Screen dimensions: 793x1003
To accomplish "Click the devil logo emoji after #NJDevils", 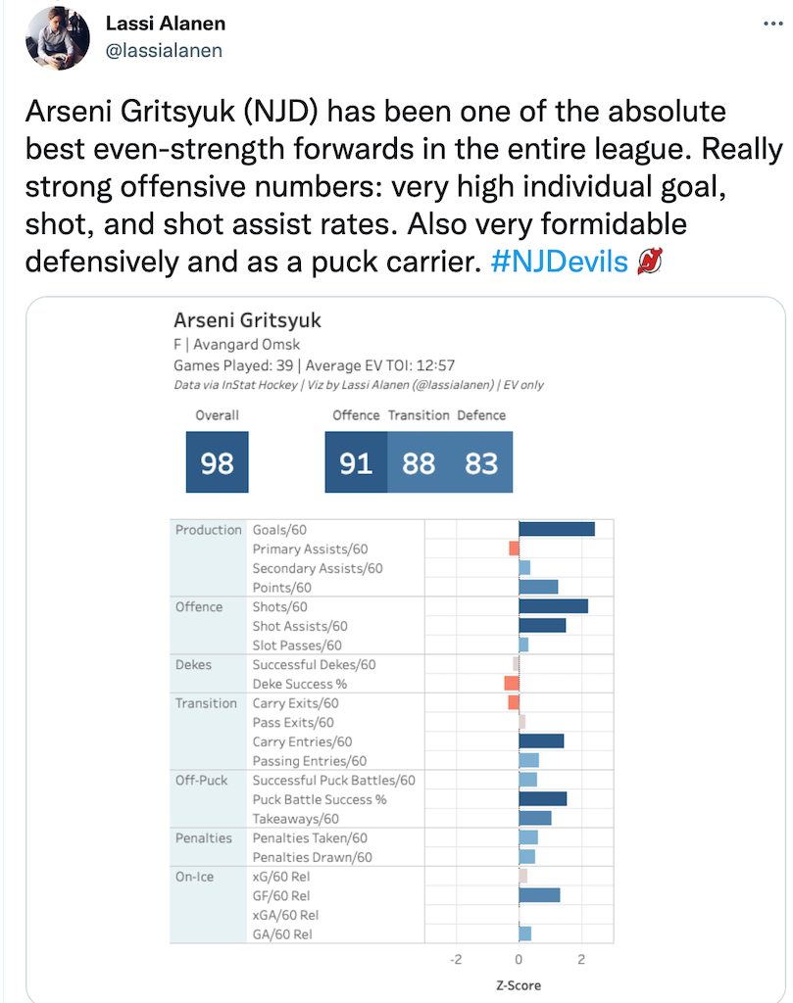I will (650, 262).
